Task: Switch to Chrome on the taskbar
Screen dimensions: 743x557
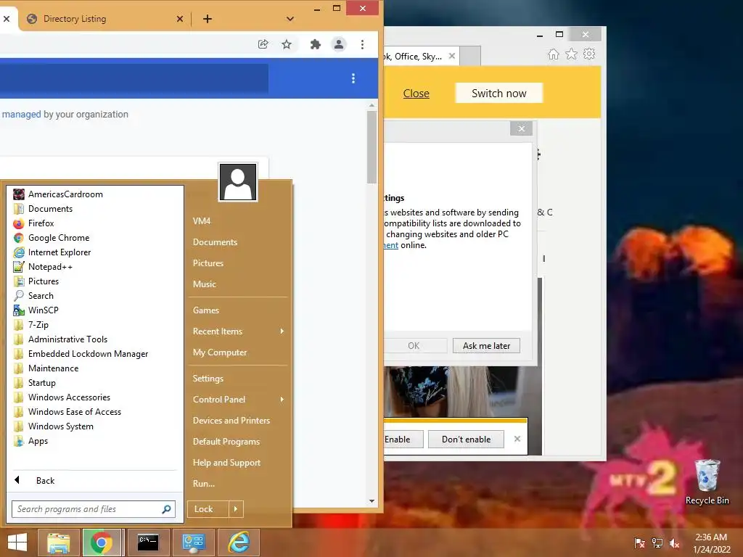Action: (x=102, y=542)
